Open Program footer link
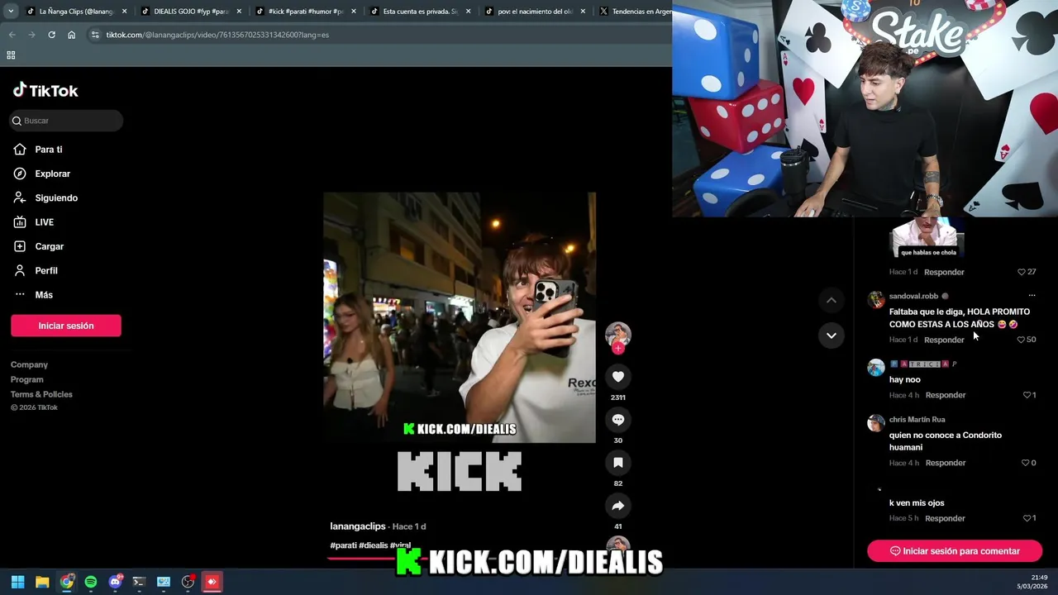This screenshot has height=595, width=1058. click(27, 379)
